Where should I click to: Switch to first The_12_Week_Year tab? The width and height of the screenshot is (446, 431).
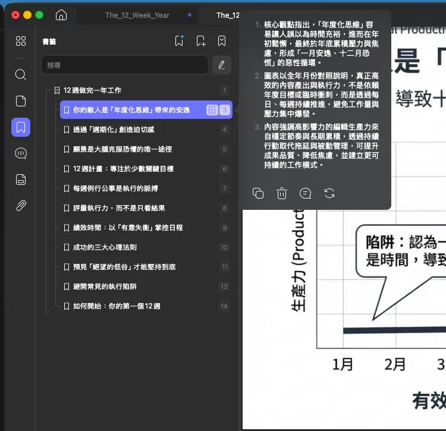(x=137, y=15)
